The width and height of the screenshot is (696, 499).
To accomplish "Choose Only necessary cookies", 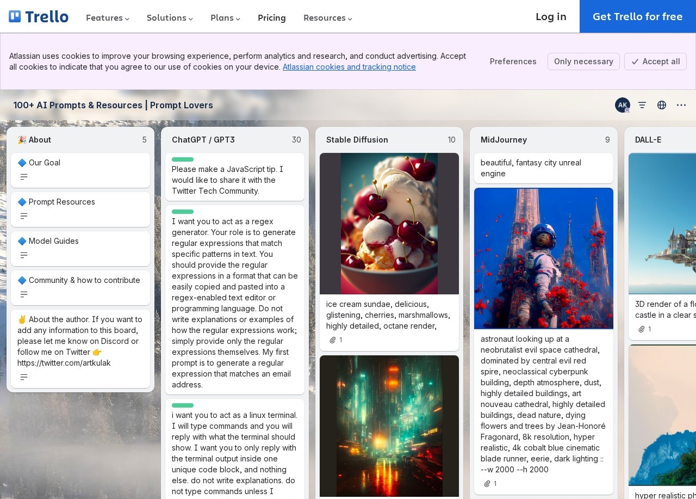I will click(583, 61).
